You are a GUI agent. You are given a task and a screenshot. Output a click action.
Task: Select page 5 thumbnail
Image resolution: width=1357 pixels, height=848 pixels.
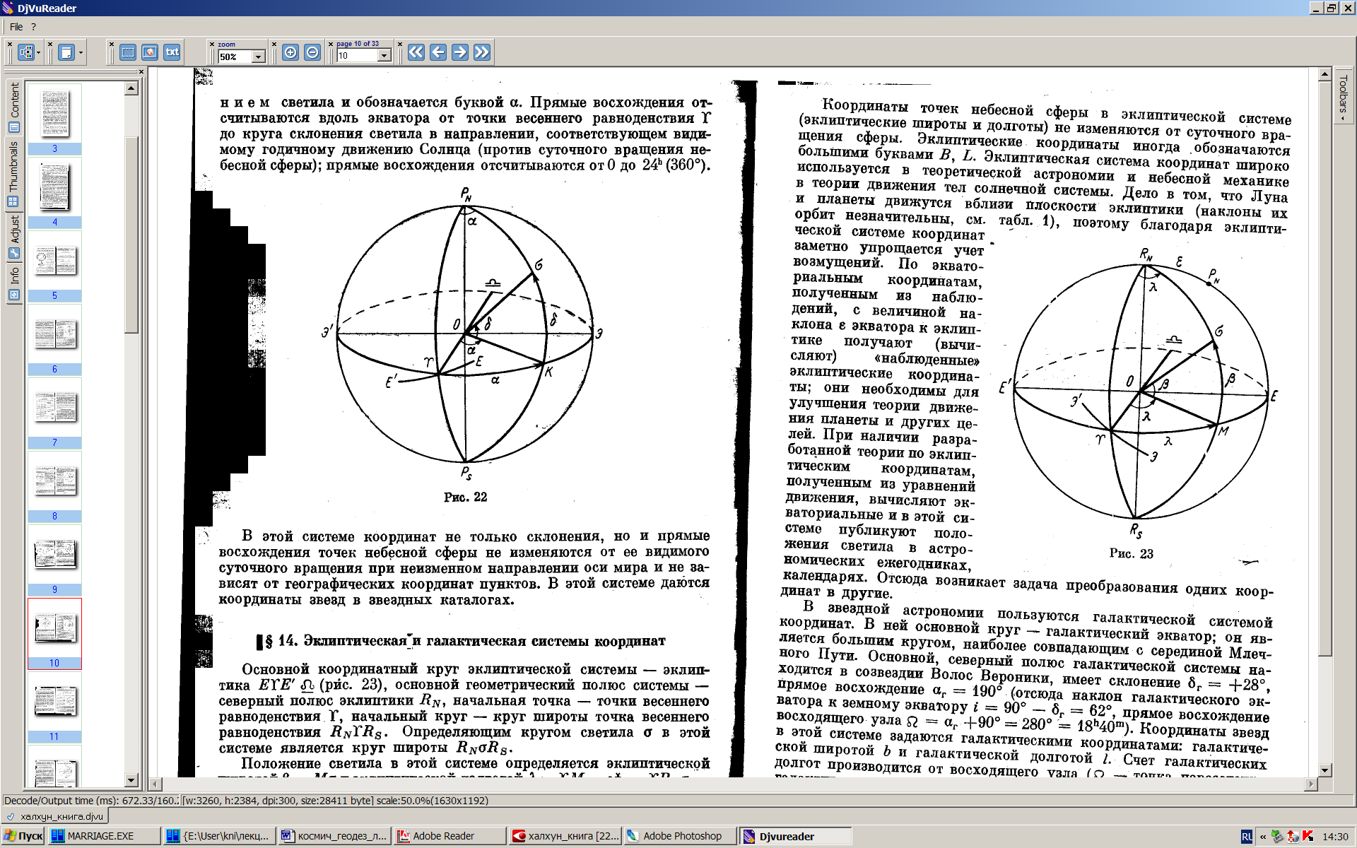pos(54,266)
